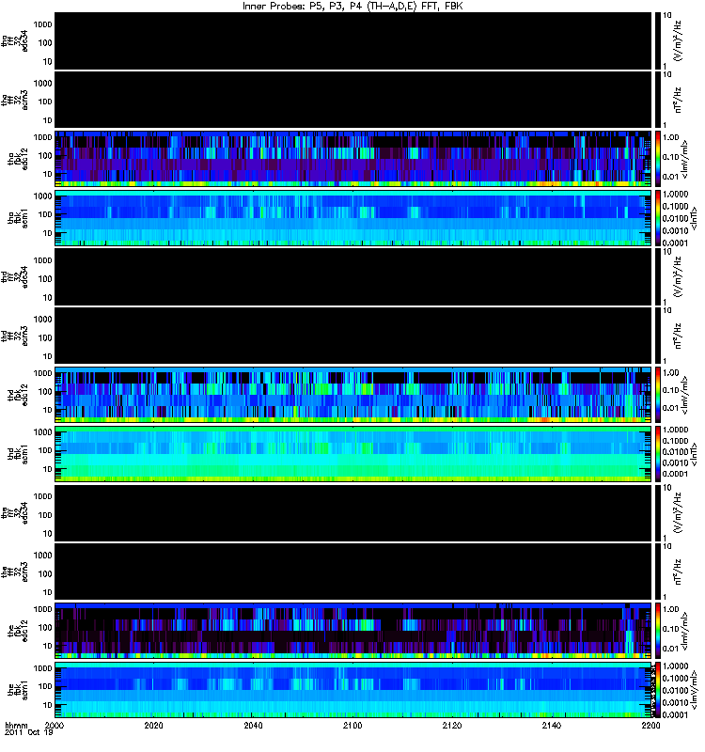The height and width of the screenshot is (752, 705).
Task: Click the tha fbk edc12 color bar
Action: (x=658, y=159)
